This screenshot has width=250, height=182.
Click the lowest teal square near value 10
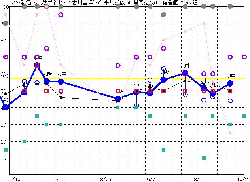click(204, 158)
